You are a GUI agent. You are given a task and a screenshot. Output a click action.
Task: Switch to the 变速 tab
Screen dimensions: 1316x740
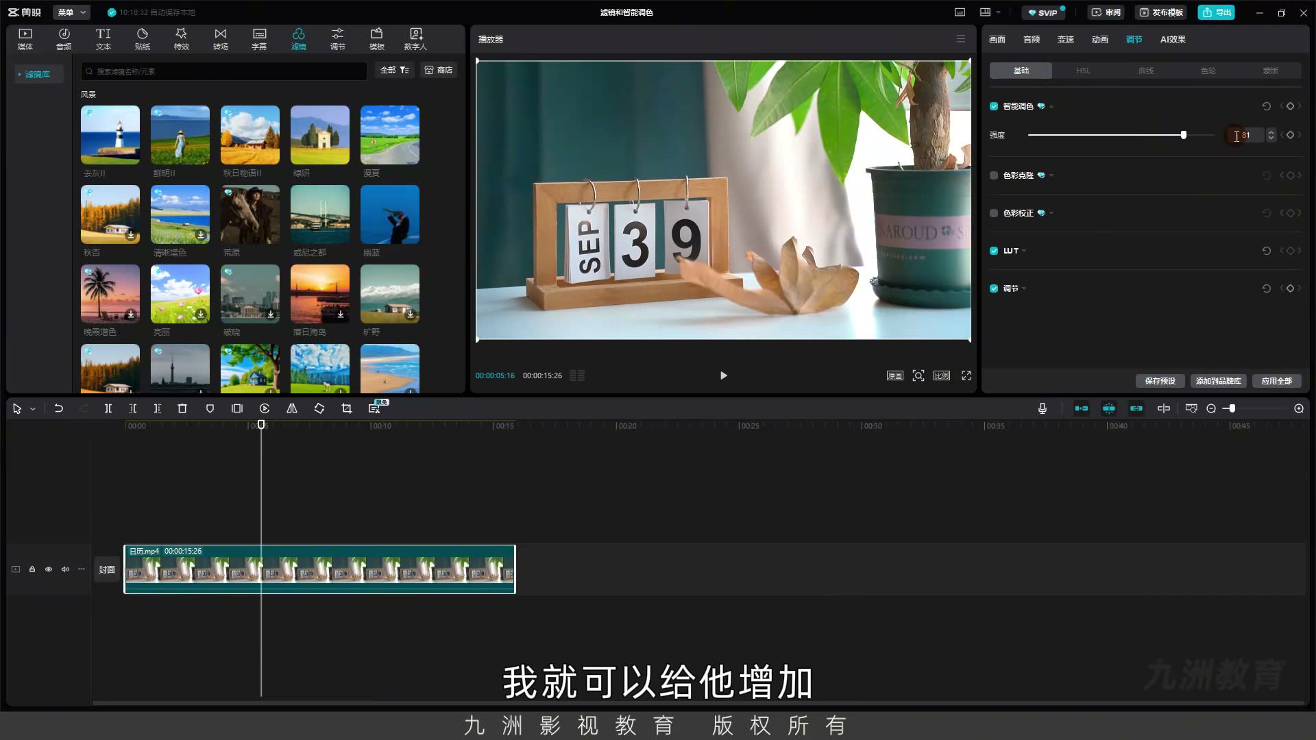[x=1066, y=39]
